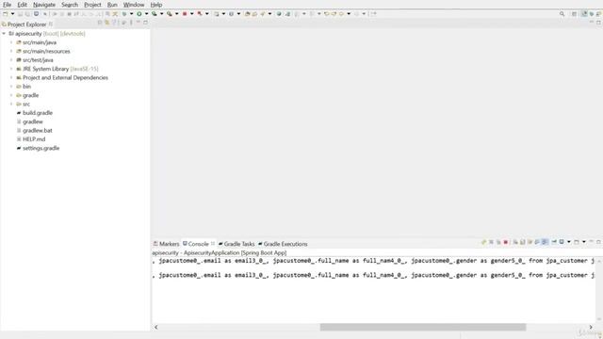Click the Relaunch icon beside the Stop button

(x=200, y=14)
